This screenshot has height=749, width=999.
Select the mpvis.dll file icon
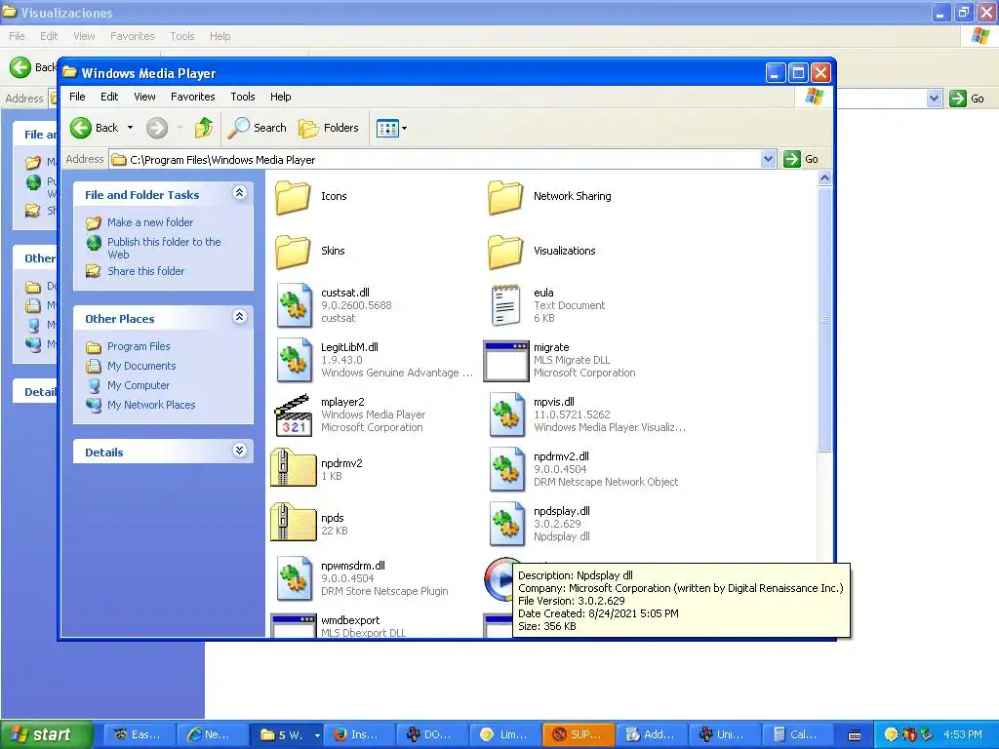pyautogui.click(x=507, y=414)
